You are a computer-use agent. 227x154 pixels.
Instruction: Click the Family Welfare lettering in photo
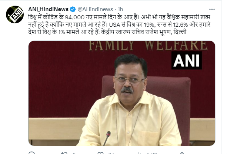[x=148, y=46]
